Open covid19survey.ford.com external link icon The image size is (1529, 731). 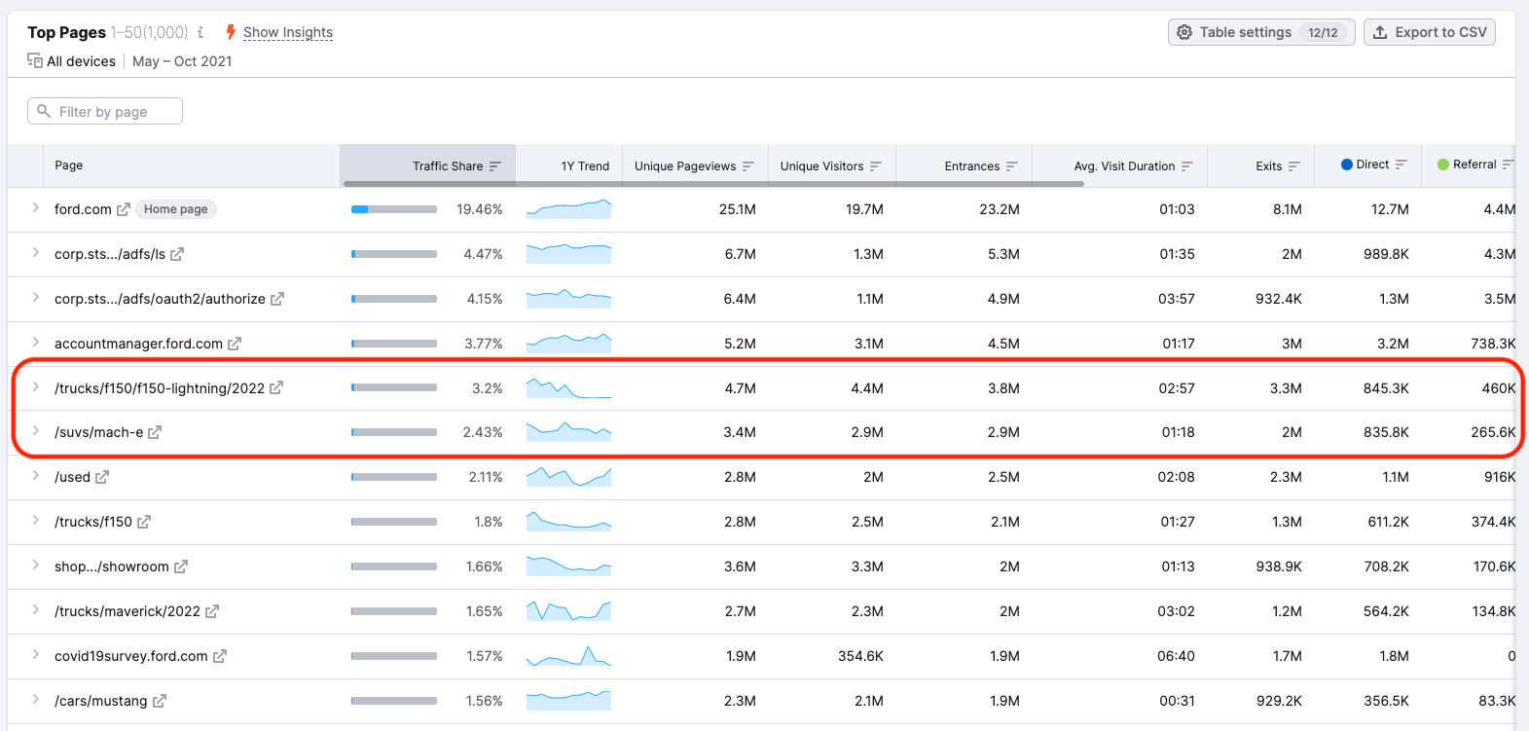220,656
